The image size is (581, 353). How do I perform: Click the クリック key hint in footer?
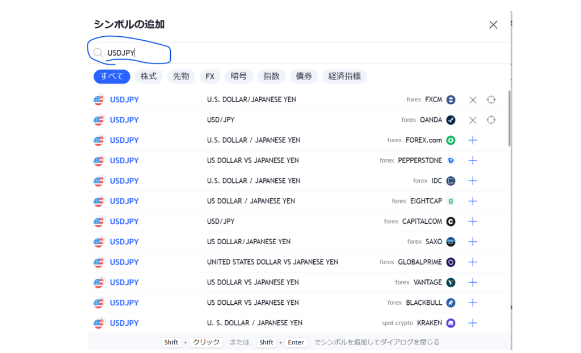207,342
